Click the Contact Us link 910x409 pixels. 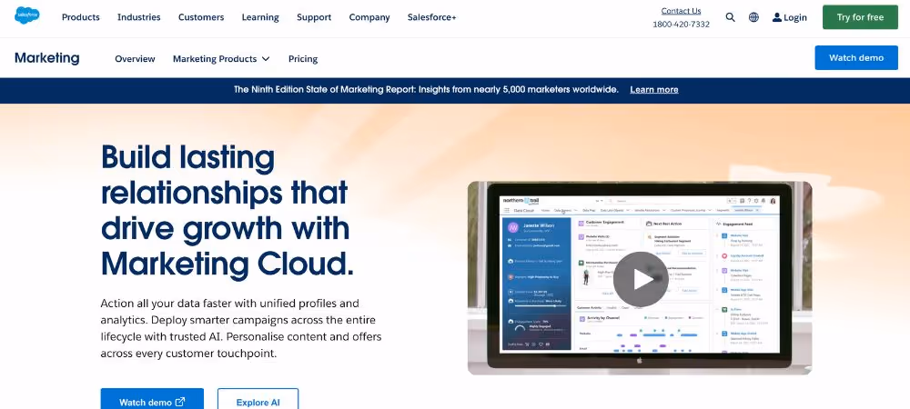tap(681, 10)
